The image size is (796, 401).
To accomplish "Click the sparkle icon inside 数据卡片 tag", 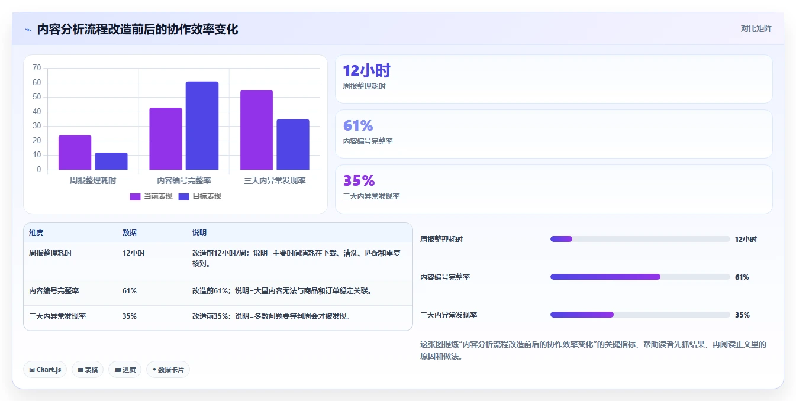I will click(x=154, y=370).
